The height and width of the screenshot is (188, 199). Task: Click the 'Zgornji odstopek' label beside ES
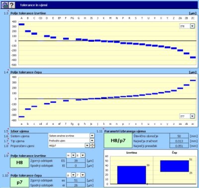coord(41,161)
